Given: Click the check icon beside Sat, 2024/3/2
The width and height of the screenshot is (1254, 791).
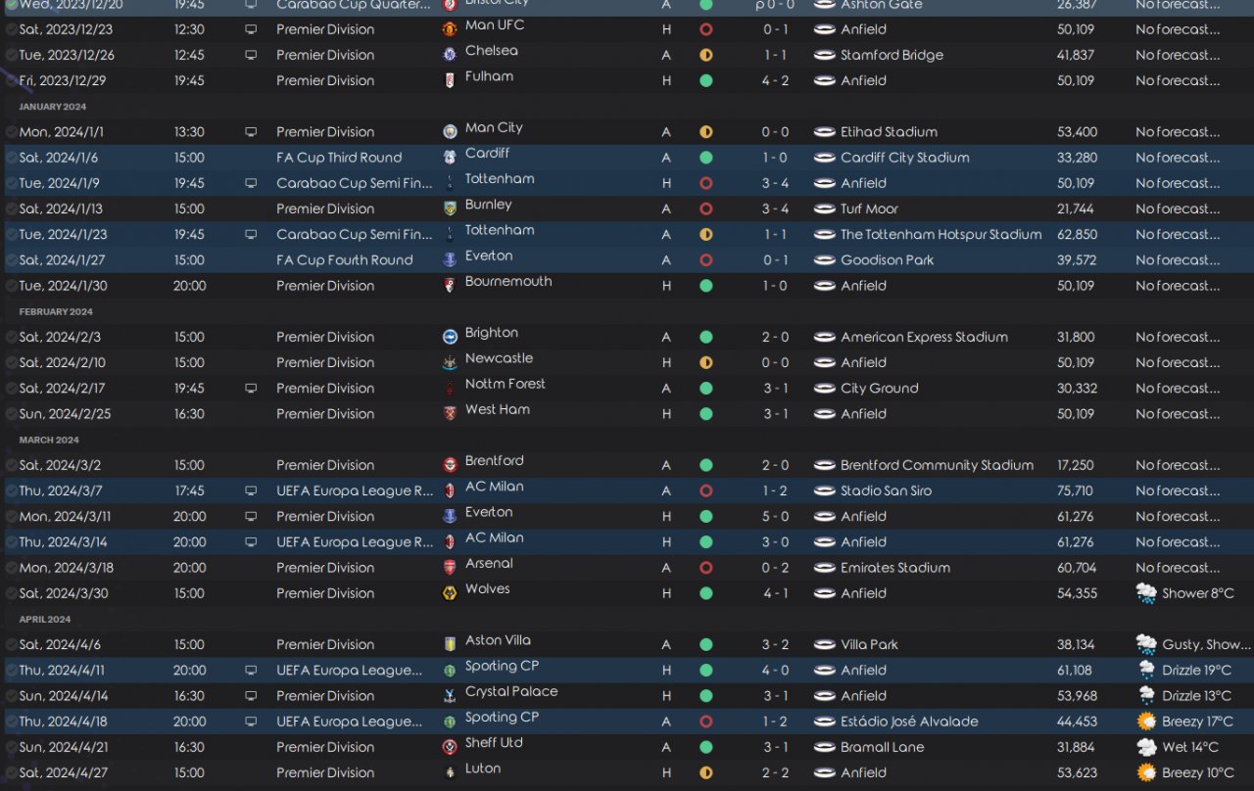Looking at the screenshot, I should (11, 465).
